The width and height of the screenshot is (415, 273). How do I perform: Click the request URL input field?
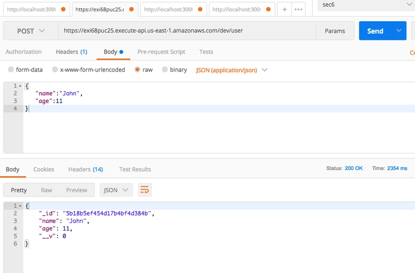click(x=187, y=31)
